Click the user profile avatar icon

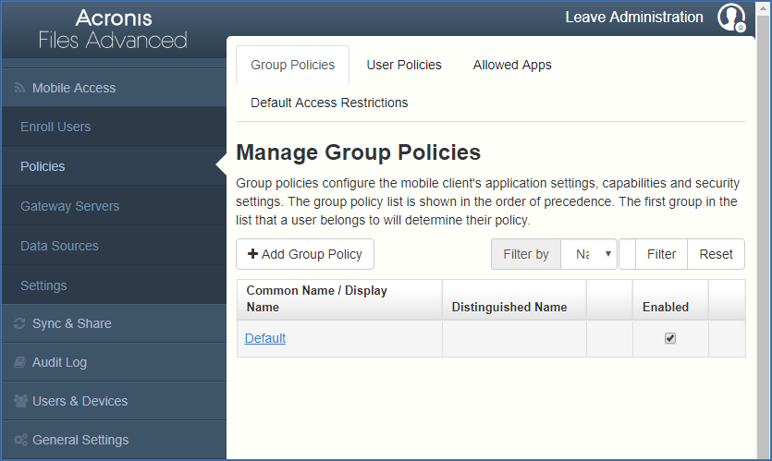point(731,18)
